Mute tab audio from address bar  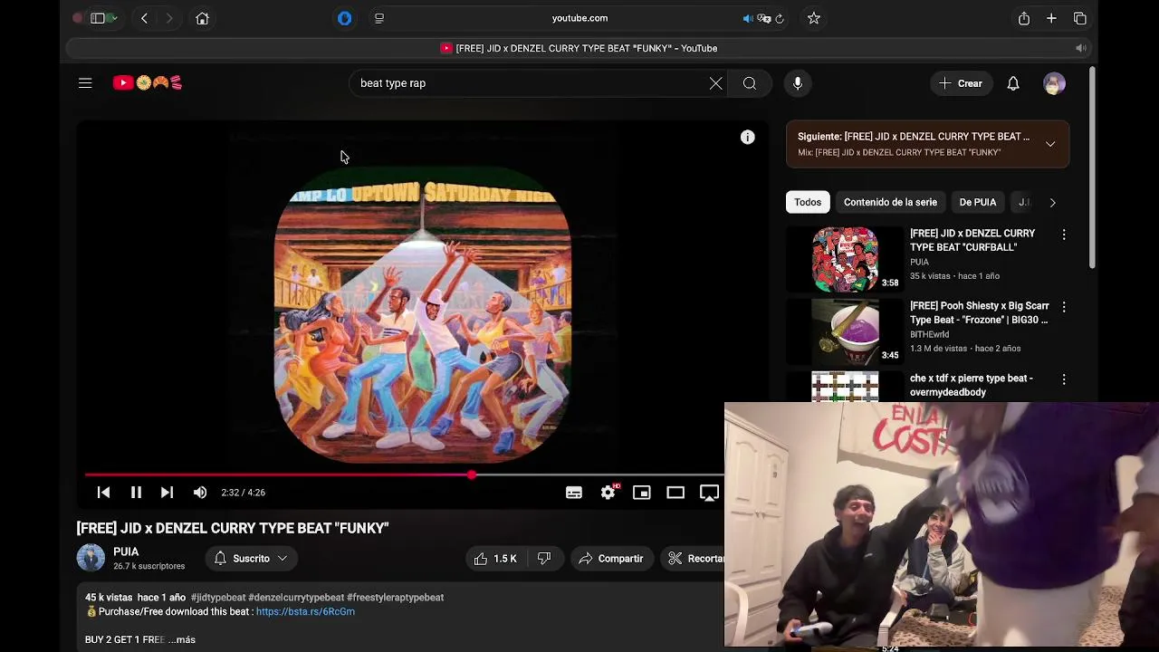[x=747, y=18]
